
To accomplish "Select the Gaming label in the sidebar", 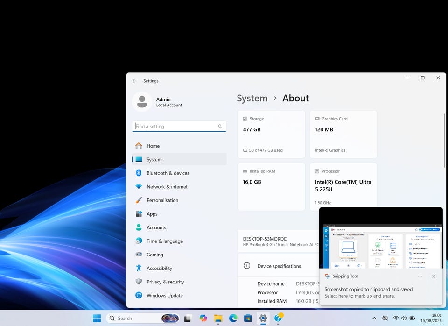I will click(x=155, y=255).
